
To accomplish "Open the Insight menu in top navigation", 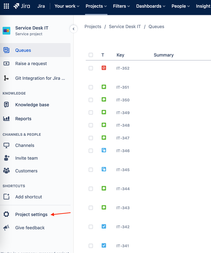I will 203,6.
